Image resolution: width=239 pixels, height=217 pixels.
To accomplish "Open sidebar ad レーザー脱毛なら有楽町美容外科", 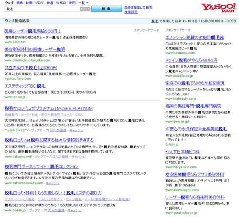I will [x=195, y=197].
